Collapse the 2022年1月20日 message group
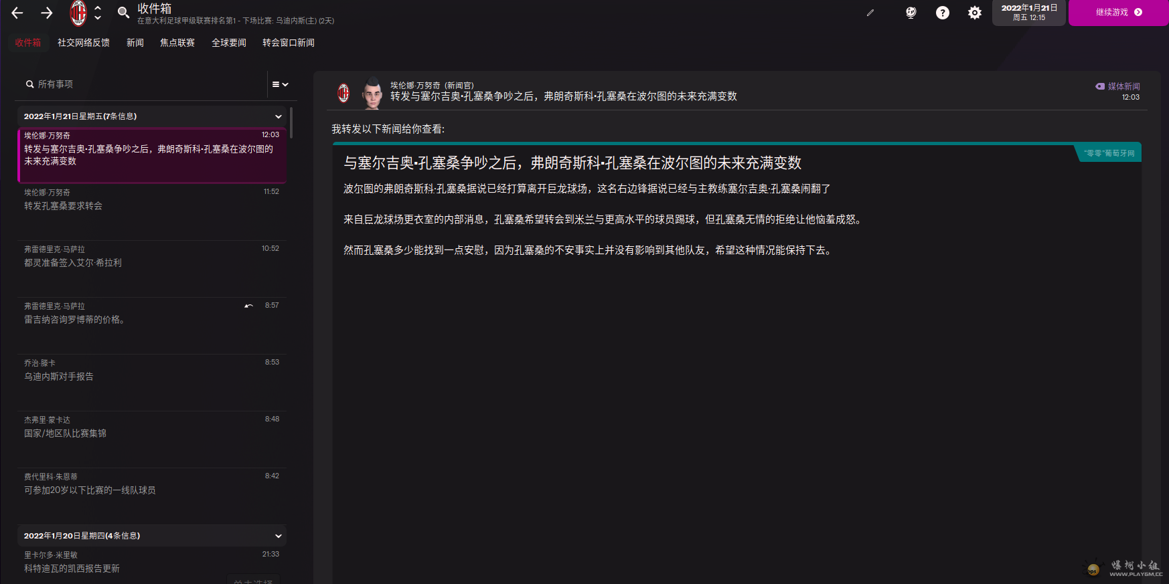 (279, 536)
